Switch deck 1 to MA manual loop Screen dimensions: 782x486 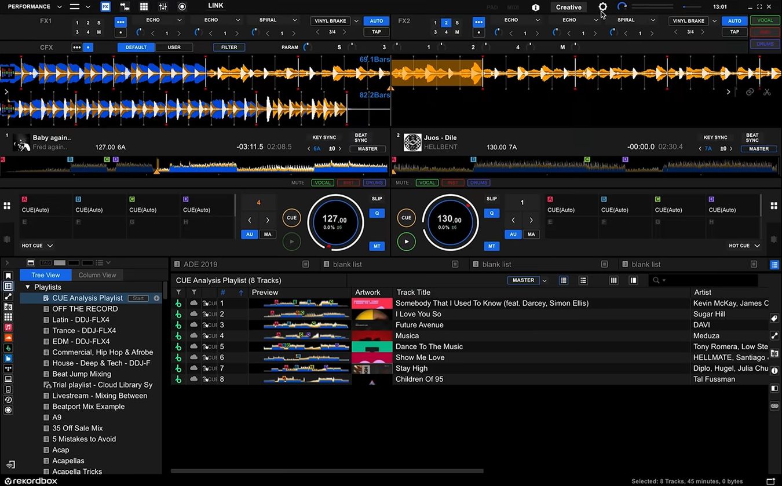tap(268, 235)
